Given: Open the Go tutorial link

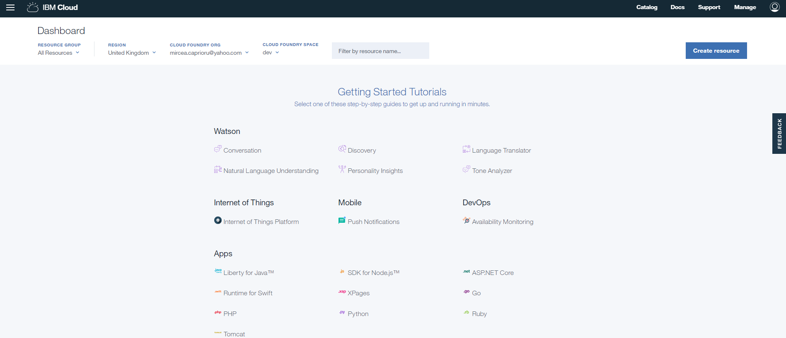Looking at the screenshot, I should [476, 293].
